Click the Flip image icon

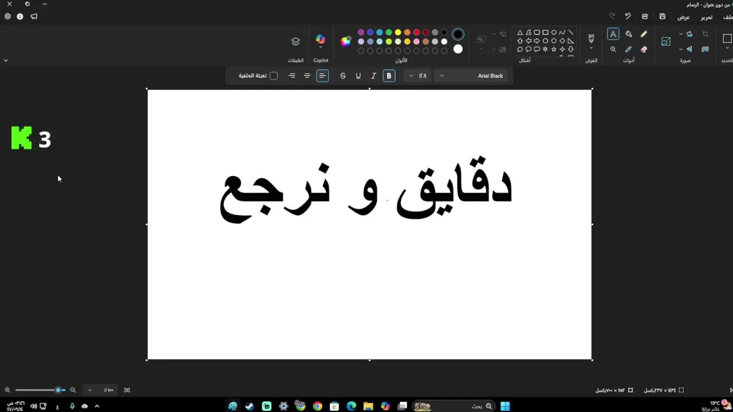tap(689, 49)
